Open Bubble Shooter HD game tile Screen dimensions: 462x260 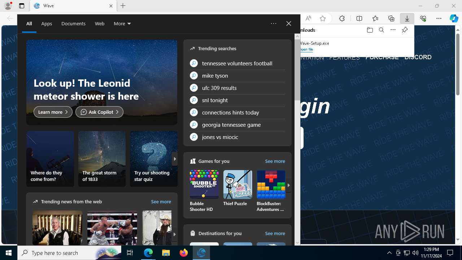[x=204, y=191]
